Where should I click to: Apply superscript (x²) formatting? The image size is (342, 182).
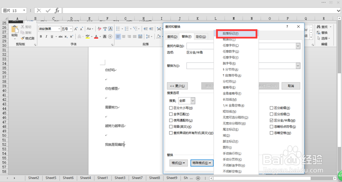(x=71, y=37)
